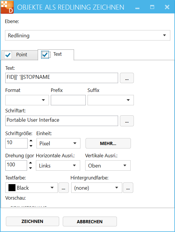This screenshot has height=232, width=175.
Task: Switch to the Point tab
Action: 22,55
